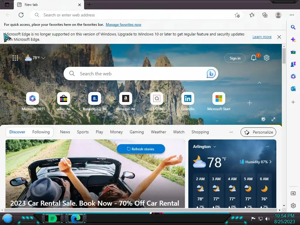Open the Shopping category

200,132
